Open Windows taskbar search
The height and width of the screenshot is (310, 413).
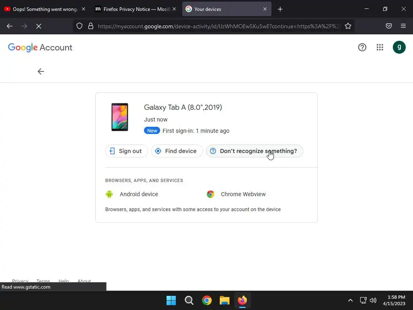pyautogui.click(x=189, y=300)
